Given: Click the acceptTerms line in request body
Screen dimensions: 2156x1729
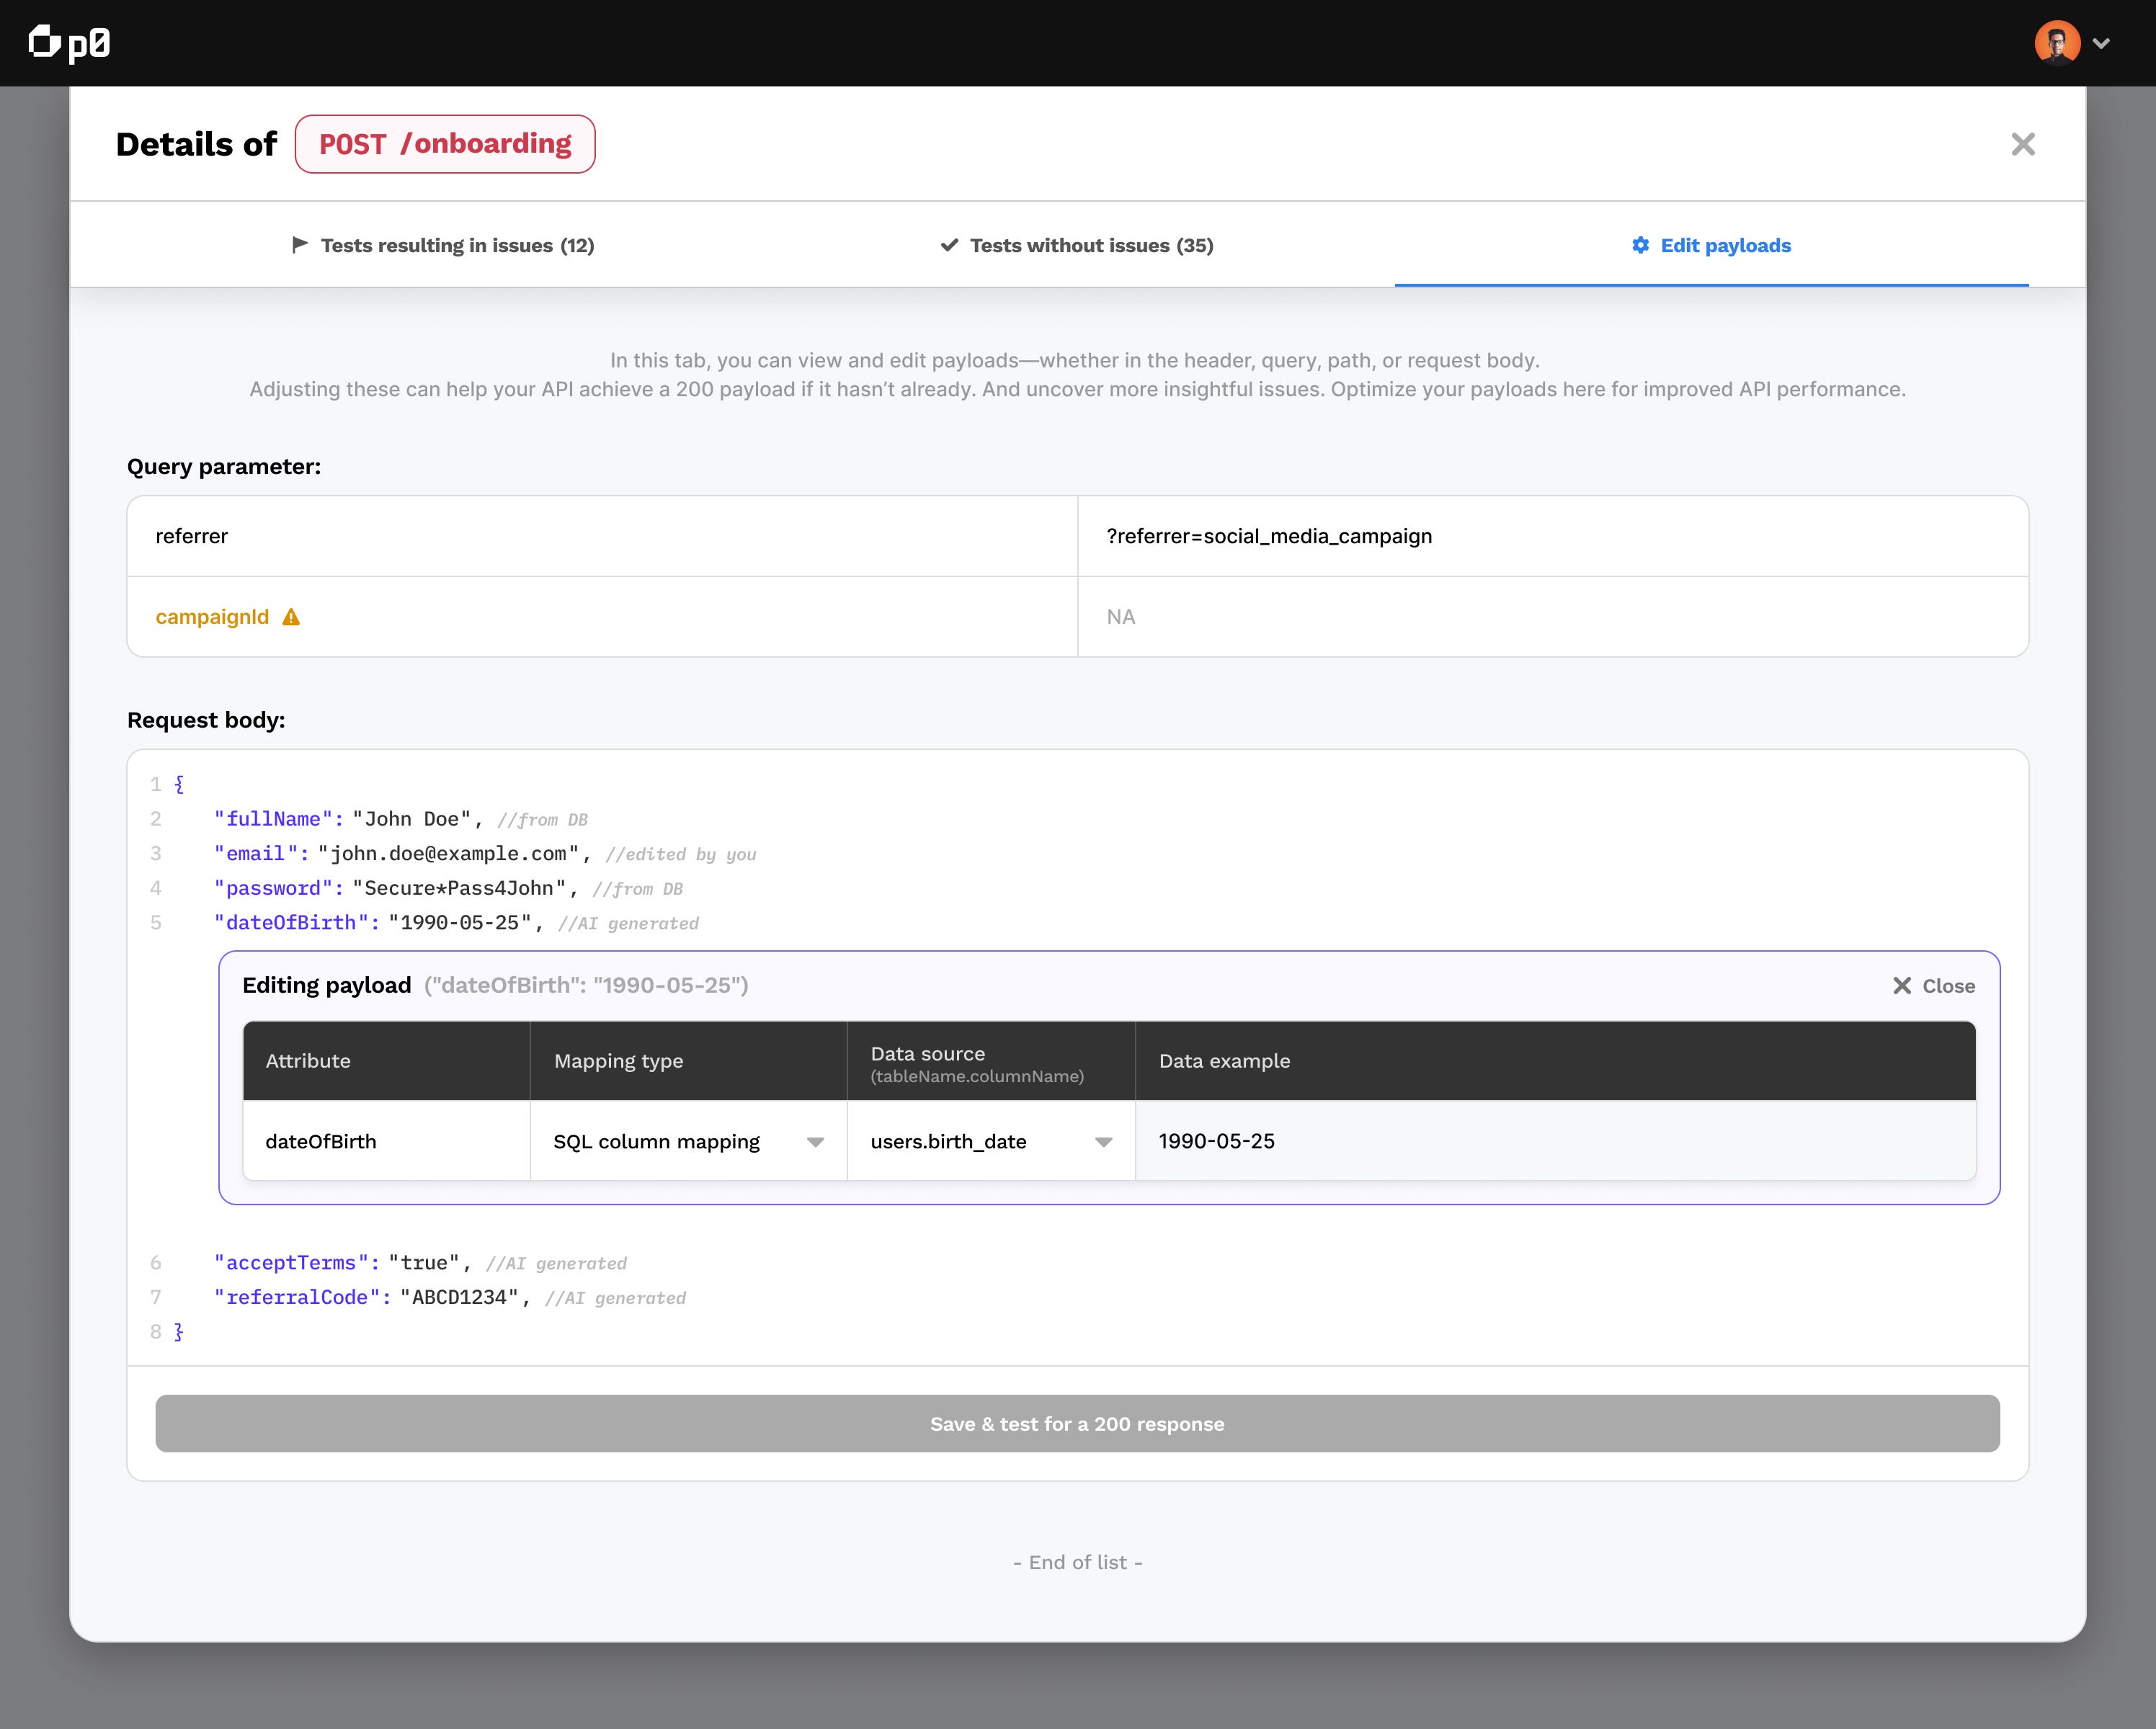Looking at the screenshot, I should [420, 1263].
